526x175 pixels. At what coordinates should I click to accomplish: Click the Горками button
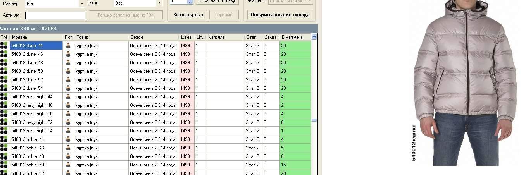224,15
